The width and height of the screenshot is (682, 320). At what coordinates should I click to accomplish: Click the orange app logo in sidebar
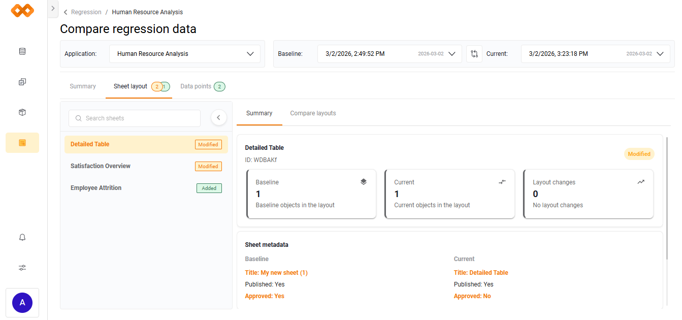[x=22, y=11]
